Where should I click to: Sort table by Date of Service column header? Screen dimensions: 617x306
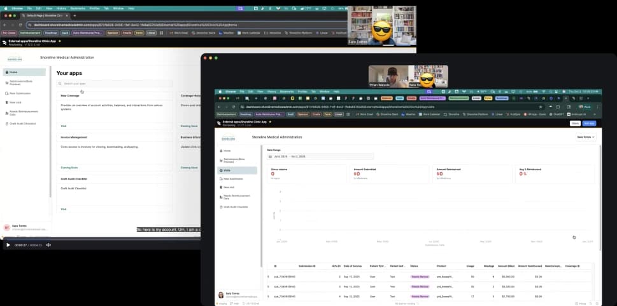click(353, 266)
